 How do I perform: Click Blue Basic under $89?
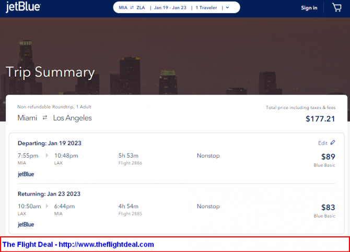tap(324, 165)
